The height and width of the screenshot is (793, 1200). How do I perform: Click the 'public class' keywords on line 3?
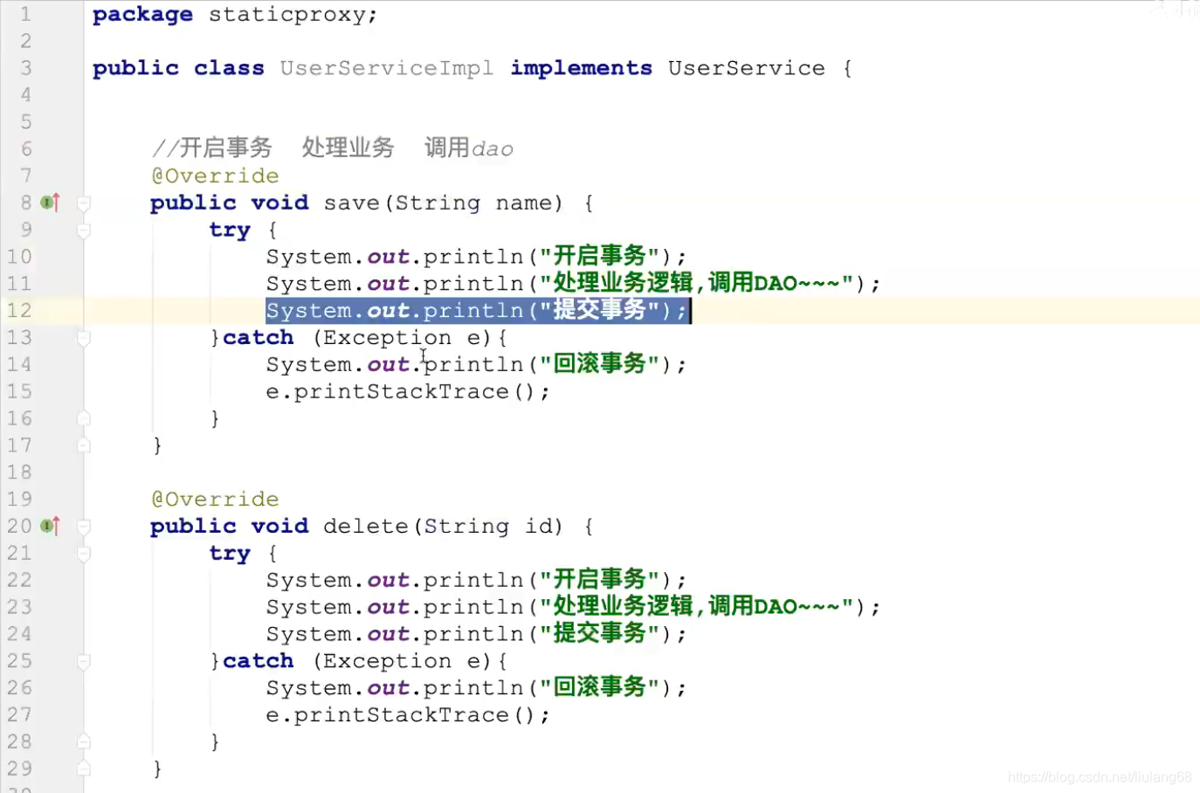click(x=178, y=68)
